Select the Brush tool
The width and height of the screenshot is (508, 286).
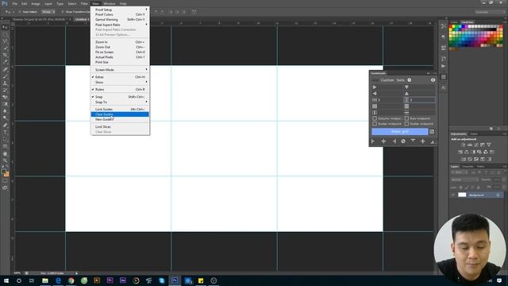[5, 76]
